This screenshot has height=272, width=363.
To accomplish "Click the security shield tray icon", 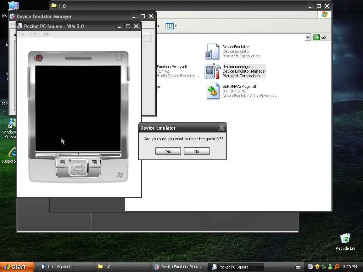I will tap(317, 267).
